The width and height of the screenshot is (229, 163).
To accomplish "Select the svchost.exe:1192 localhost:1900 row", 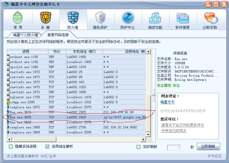I will pyautogui.click(x=76, y=62).
